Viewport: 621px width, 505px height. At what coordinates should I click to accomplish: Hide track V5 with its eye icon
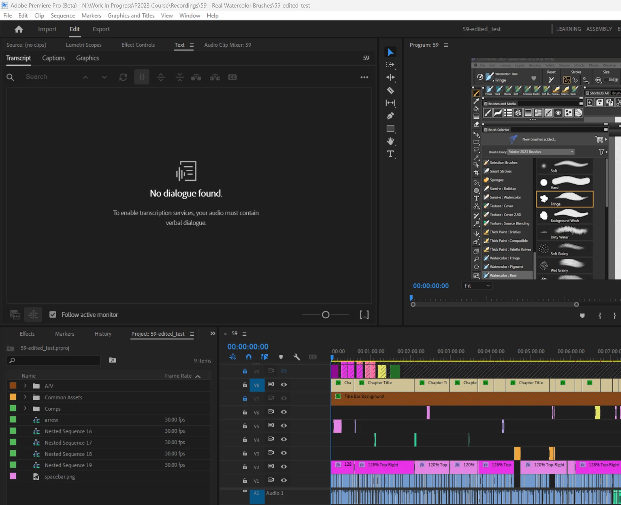click(284, 425)
